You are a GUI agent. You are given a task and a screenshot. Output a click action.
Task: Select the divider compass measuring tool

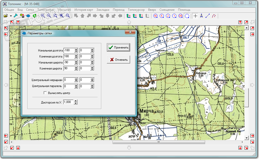pyautogui.click(x=201, y=16)
